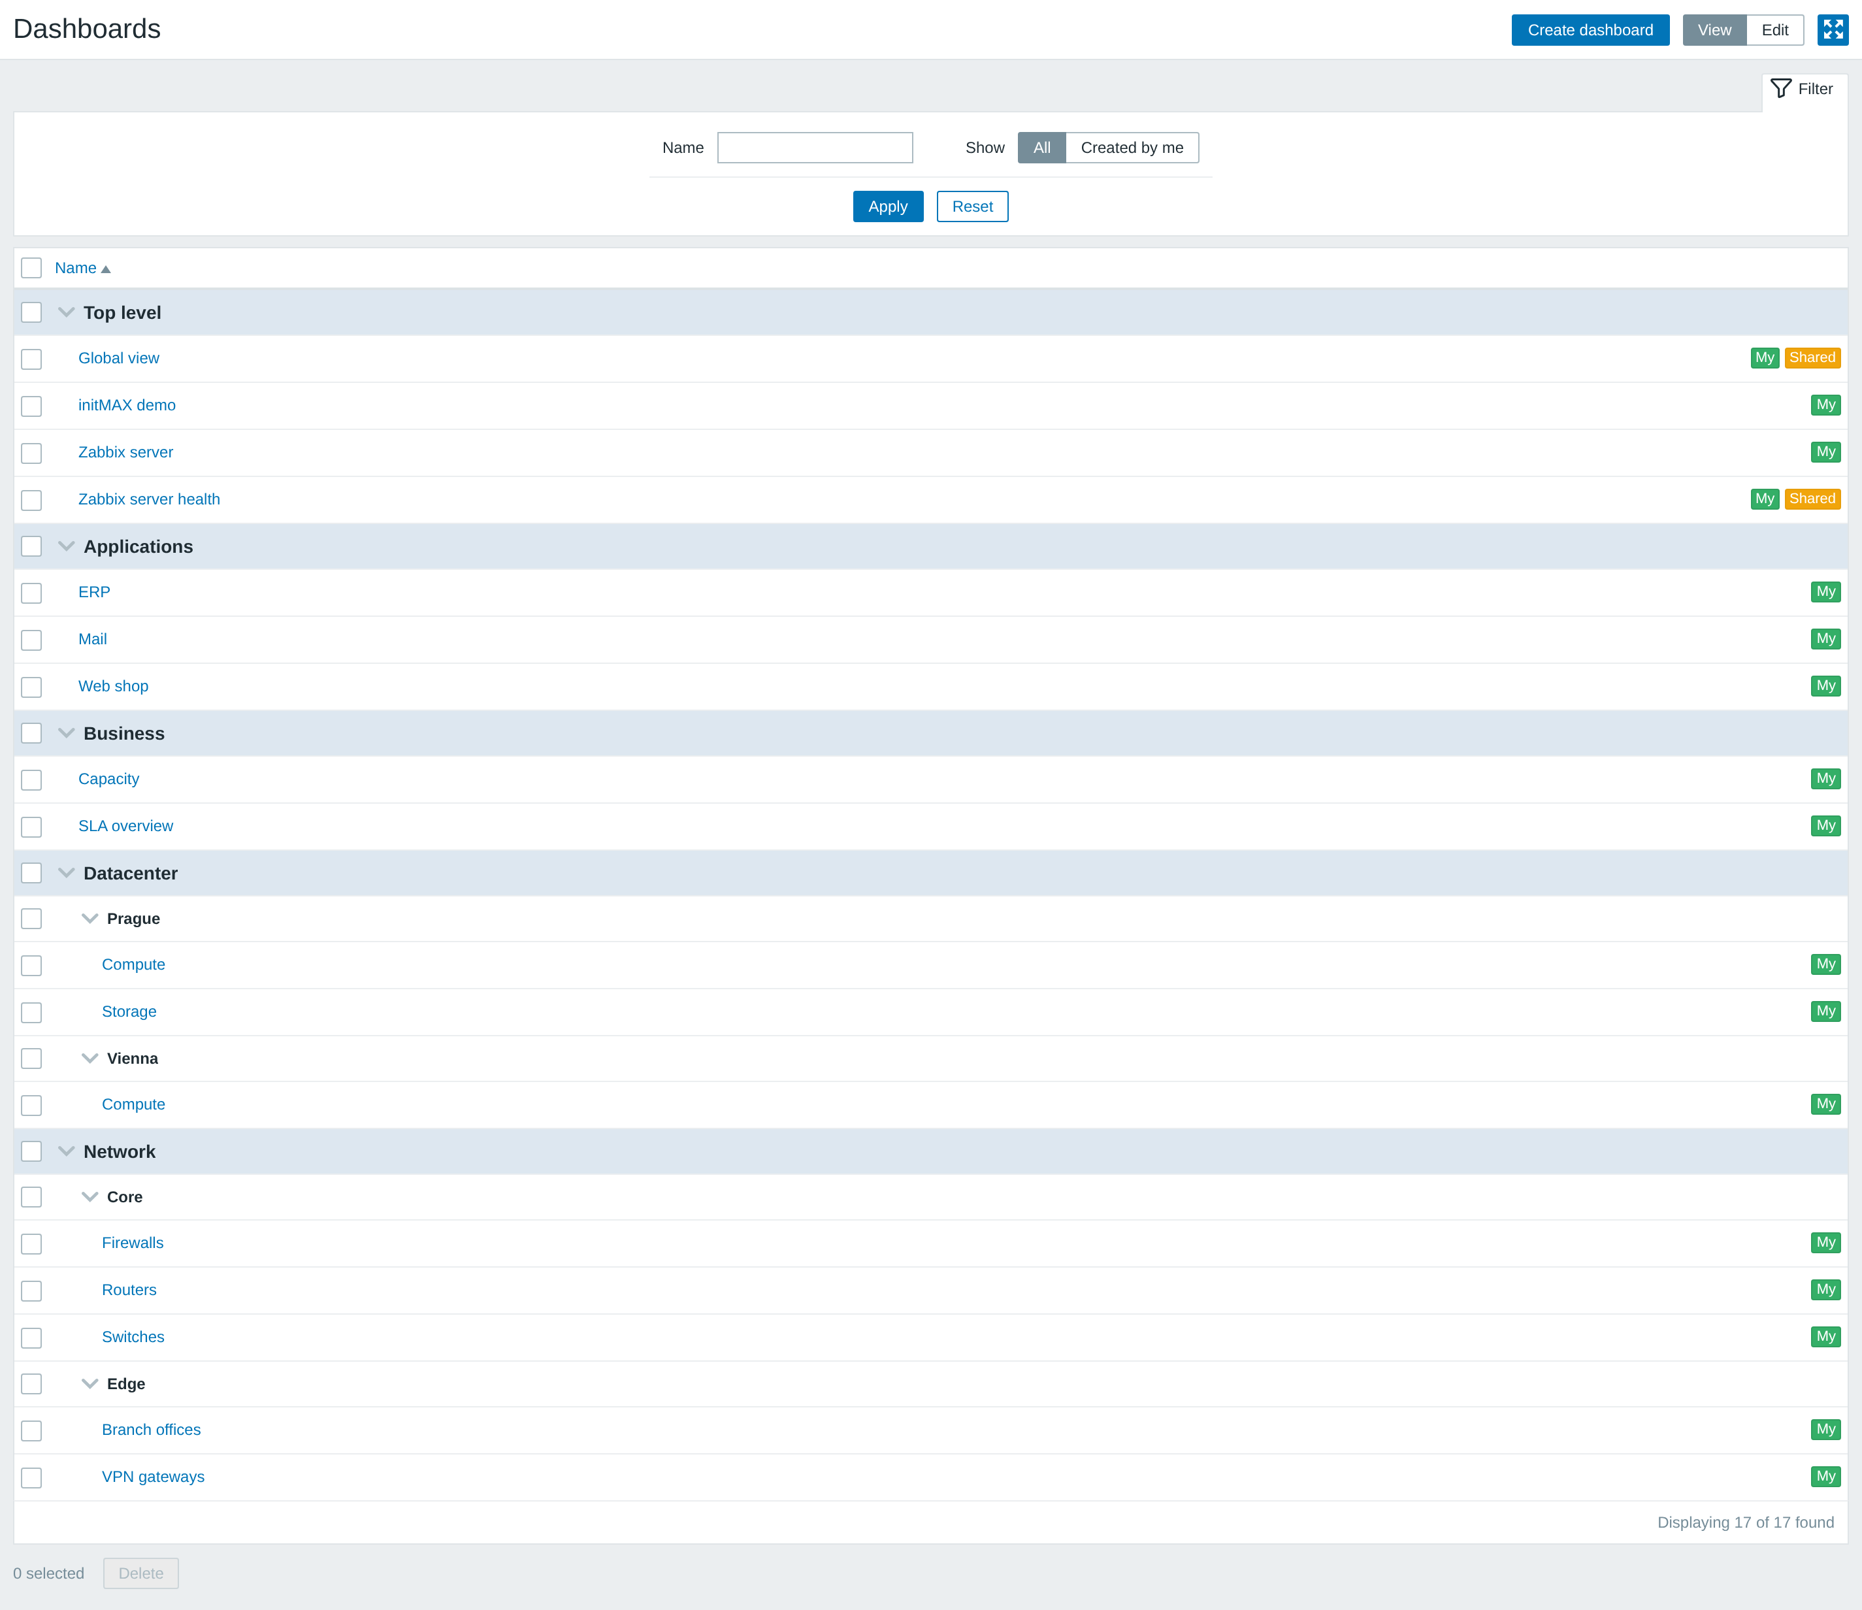Screen dimensions: 1862x1610
Task: Open the Global view dashboard
Action: (119, 359)
